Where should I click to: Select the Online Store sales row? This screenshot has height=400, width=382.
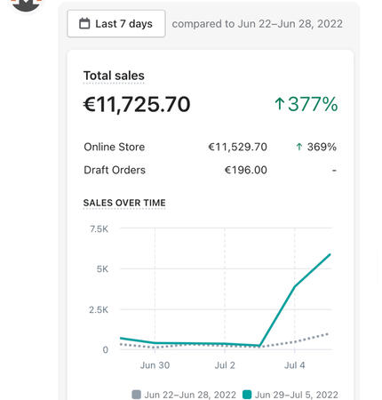coord(211,147)
